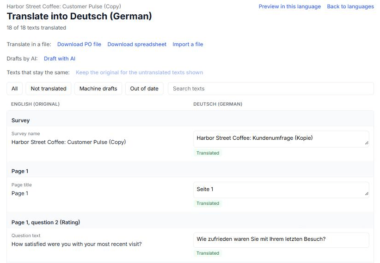This screenshot has width=380, height=263.
Task: Start Draft with AI
Action: point(59,59)
